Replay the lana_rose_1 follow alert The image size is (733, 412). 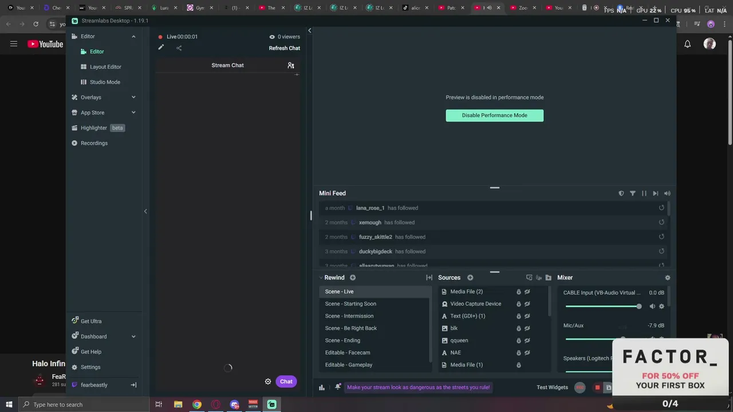661,208
